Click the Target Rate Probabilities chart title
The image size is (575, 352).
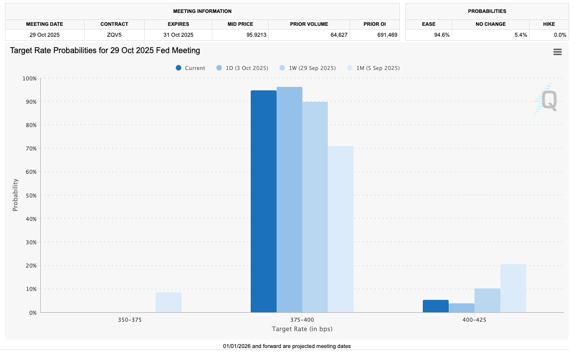(105, 51)
